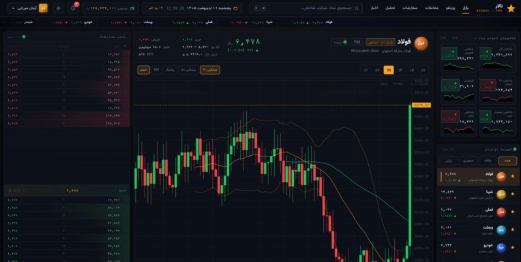Click the calendar icon beside the date

235,8
